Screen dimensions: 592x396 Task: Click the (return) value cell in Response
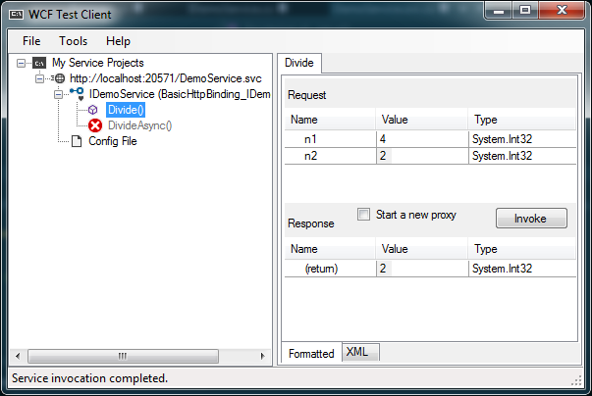[422, 269]
